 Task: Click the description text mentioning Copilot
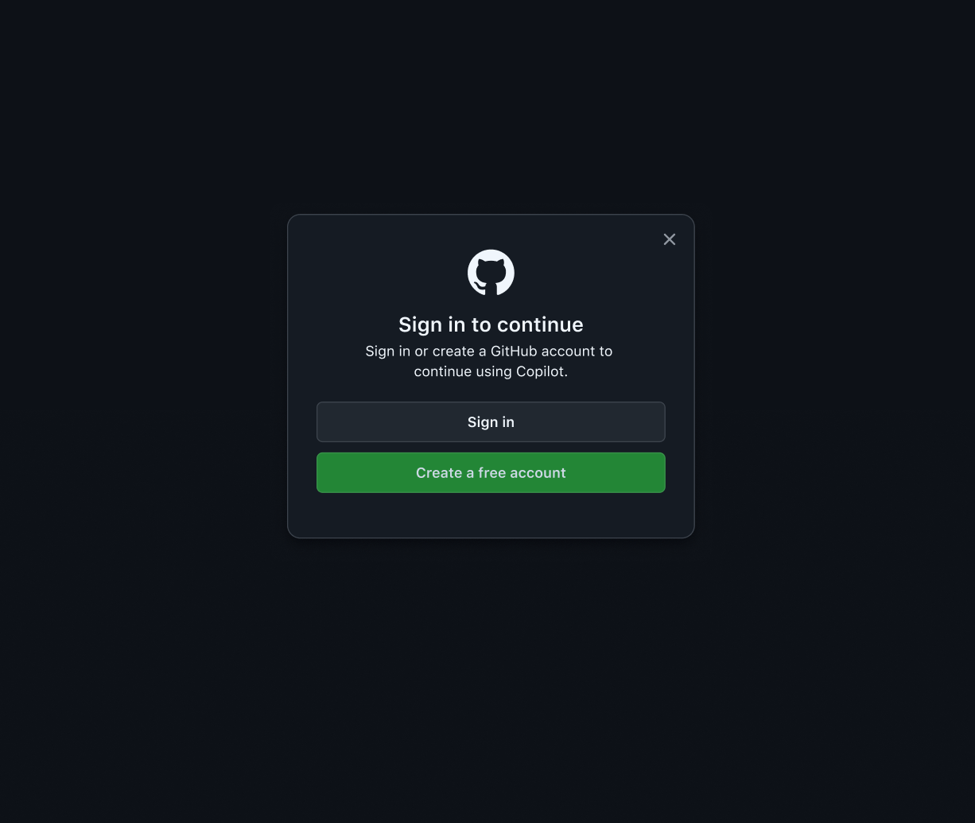point(489,361)
